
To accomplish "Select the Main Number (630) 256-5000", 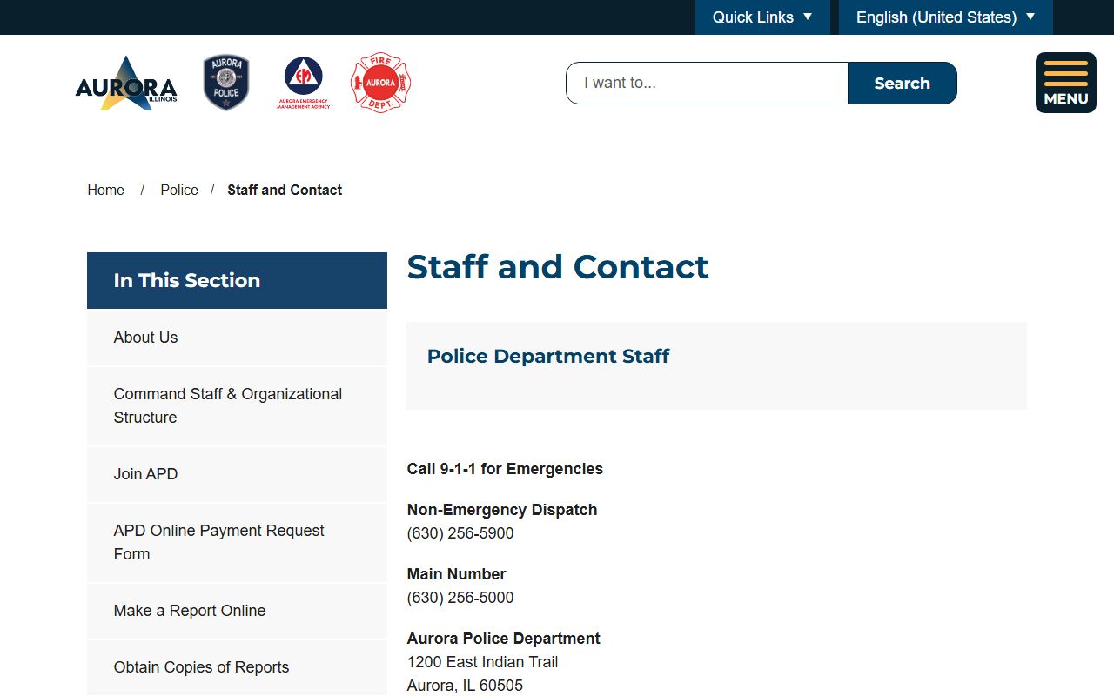I will [x=460, y=598].
